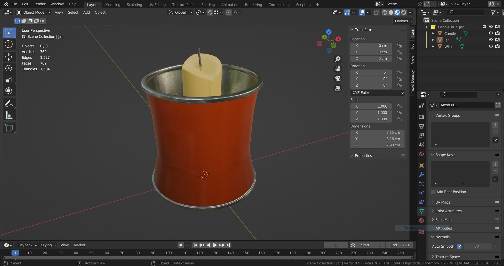Viewport: 504px width, 266px height.
Task: Disable Jar in renders
Action: pyautogui.click(x=497, y=40)
